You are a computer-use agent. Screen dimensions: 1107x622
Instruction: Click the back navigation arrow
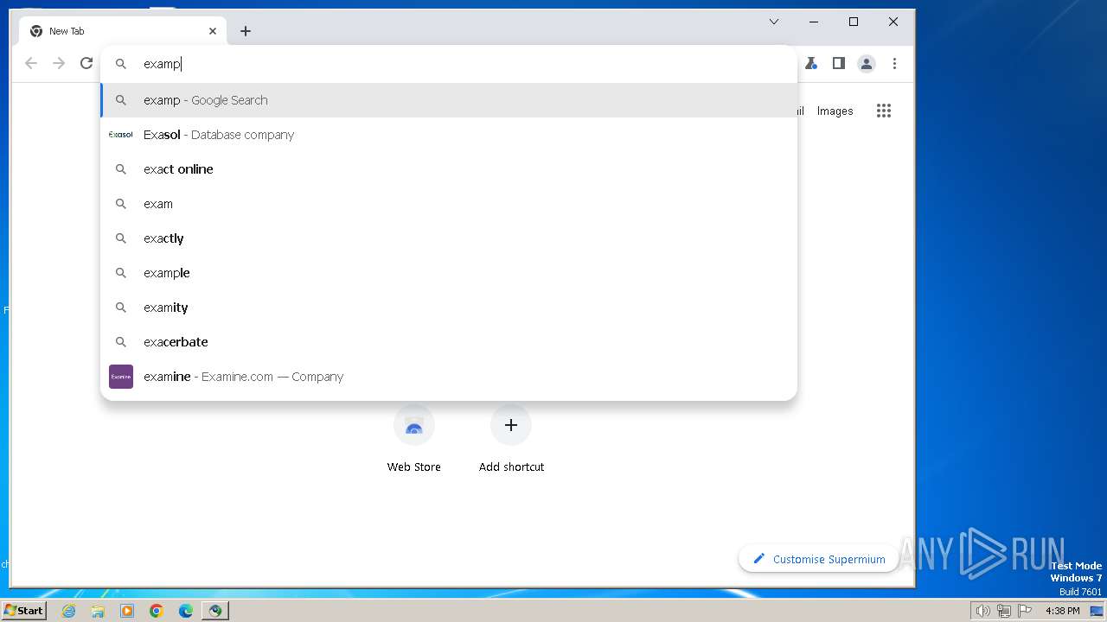tap(31, 63)
